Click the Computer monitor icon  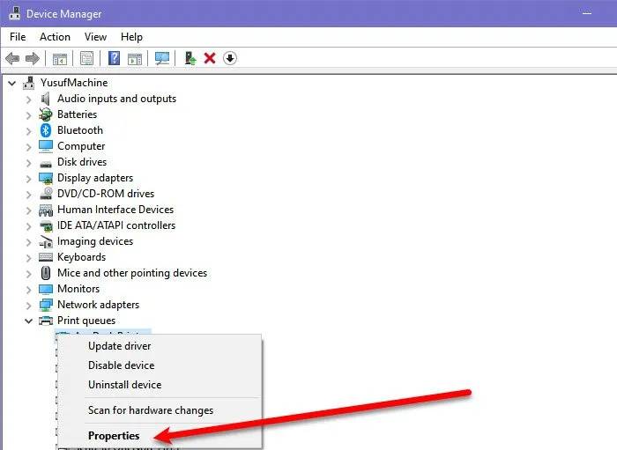click(x=46, y=146)
